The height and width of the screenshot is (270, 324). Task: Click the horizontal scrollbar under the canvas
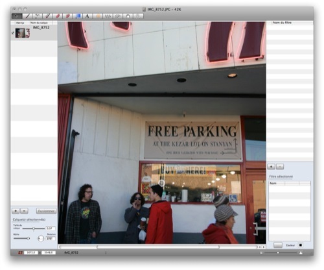[158, 247]
